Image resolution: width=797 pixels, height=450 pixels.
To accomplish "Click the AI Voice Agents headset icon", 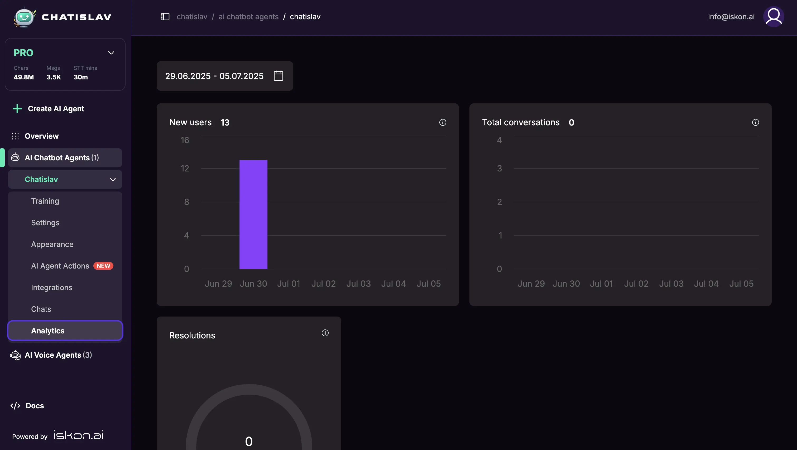I will (15, 355).
